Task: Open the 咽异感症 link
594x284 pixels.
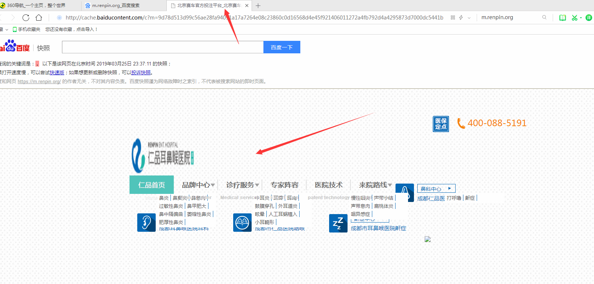Action: [360, 214]
